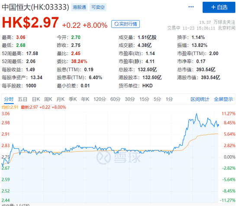238x206 pixels.
Task: Click the 每股收益 value 1.49
Action: click(30, 69)
